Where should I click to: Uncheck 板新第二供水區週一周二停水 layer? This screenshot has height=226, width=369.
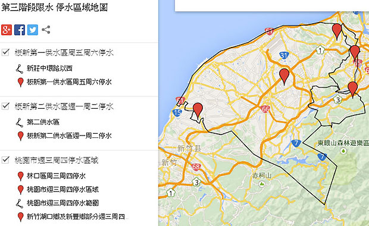(x=5, y=106)
